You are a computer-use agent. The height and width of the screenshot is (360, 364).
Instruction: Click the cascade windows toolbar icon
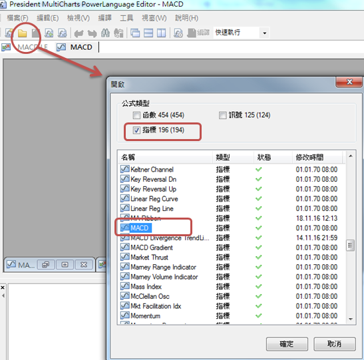click(135, 33)
